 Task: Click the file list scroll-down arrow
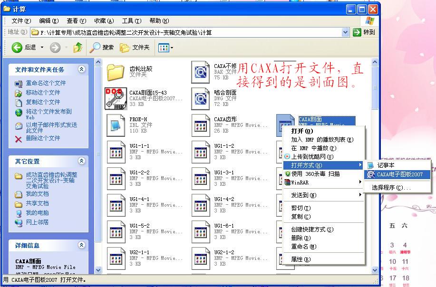click(x=375, y=270)
